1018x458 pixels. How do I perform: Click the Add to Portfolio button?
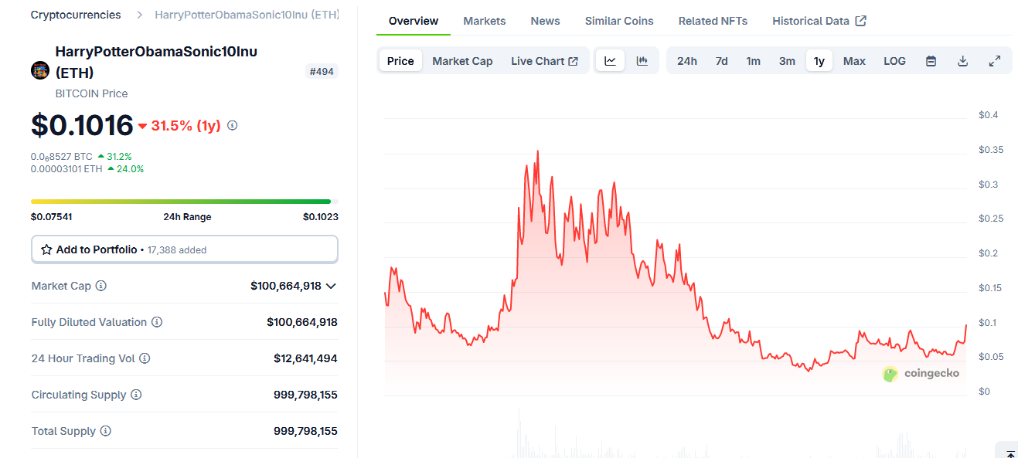[x=185, y=249]
